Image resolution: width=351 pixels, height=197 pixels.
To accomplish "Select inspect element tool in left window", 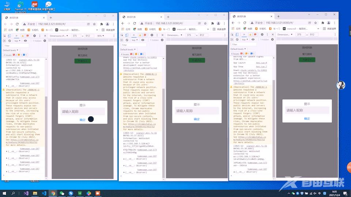I will pyautogui.click(x=4, y=36).
